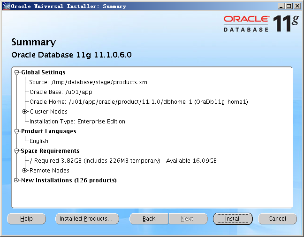Screen dimensions: 304x237
Task: Click the Oracle Database 11g logo
Action: [x=260, y=23]
